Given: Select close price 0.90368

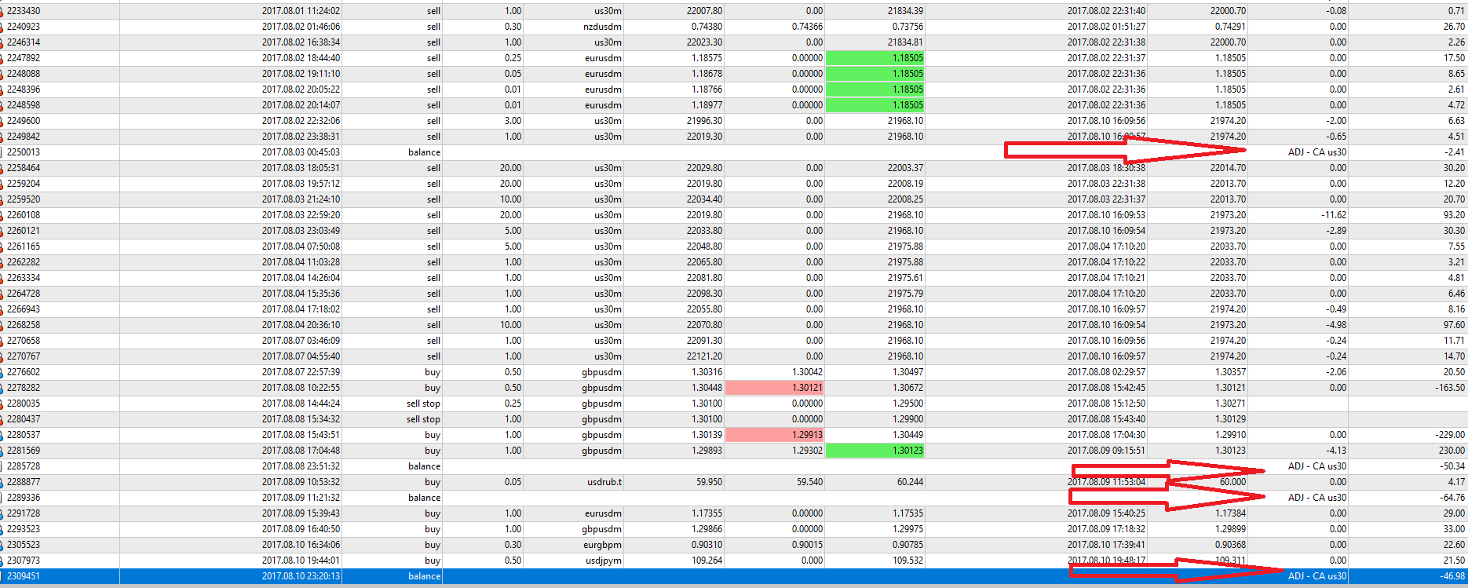Looking at the screenshot, I should point(1230,545).
